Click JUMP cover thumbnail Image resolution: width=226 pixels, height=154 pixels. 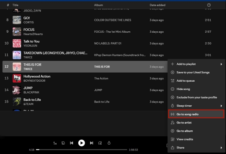pos(17,90)
